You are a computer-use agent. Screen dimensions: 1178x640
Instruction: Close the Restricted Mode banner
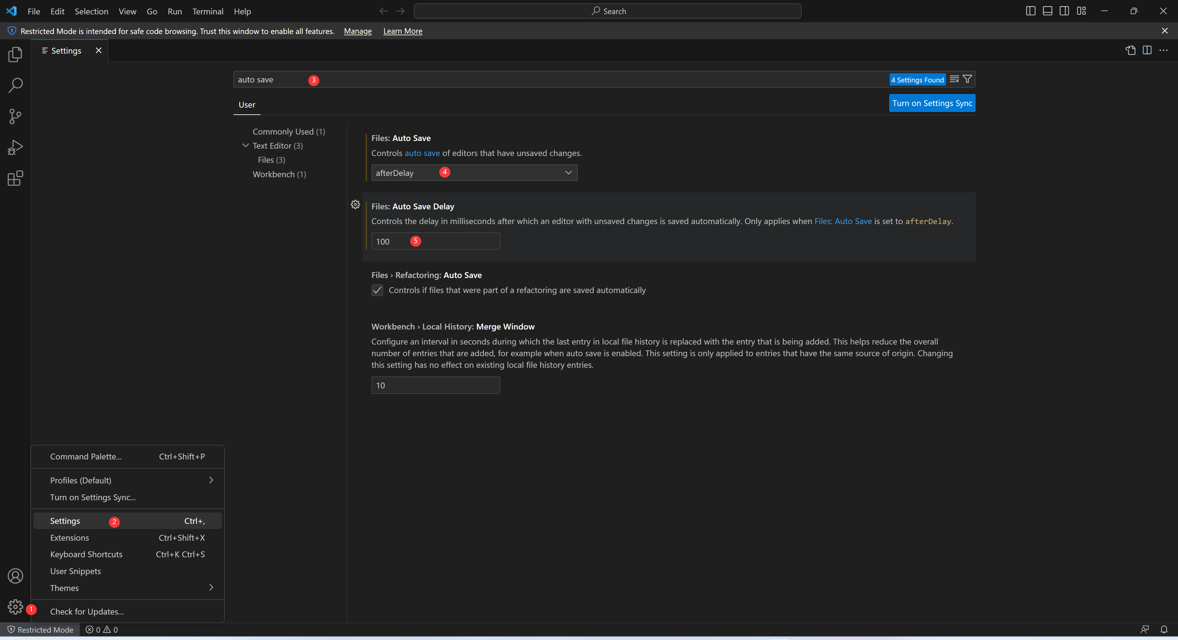tap(1164, 31)
